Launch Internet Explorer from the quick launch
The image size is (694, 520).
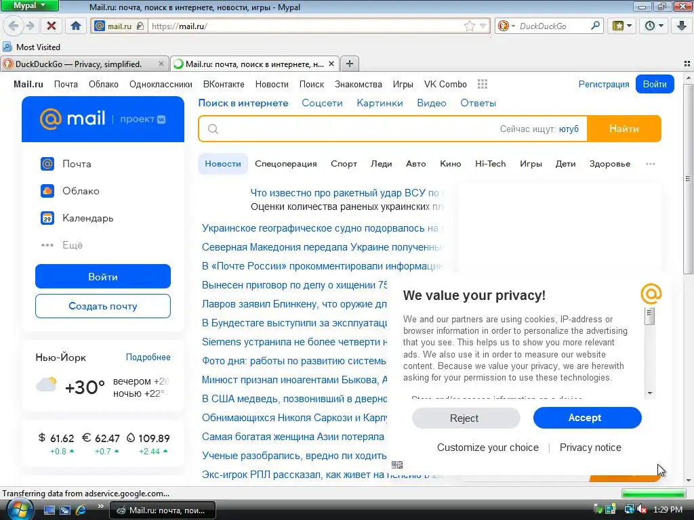[81, 510]
